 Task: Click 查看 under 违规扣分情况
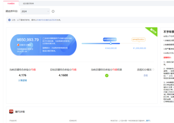146,76
